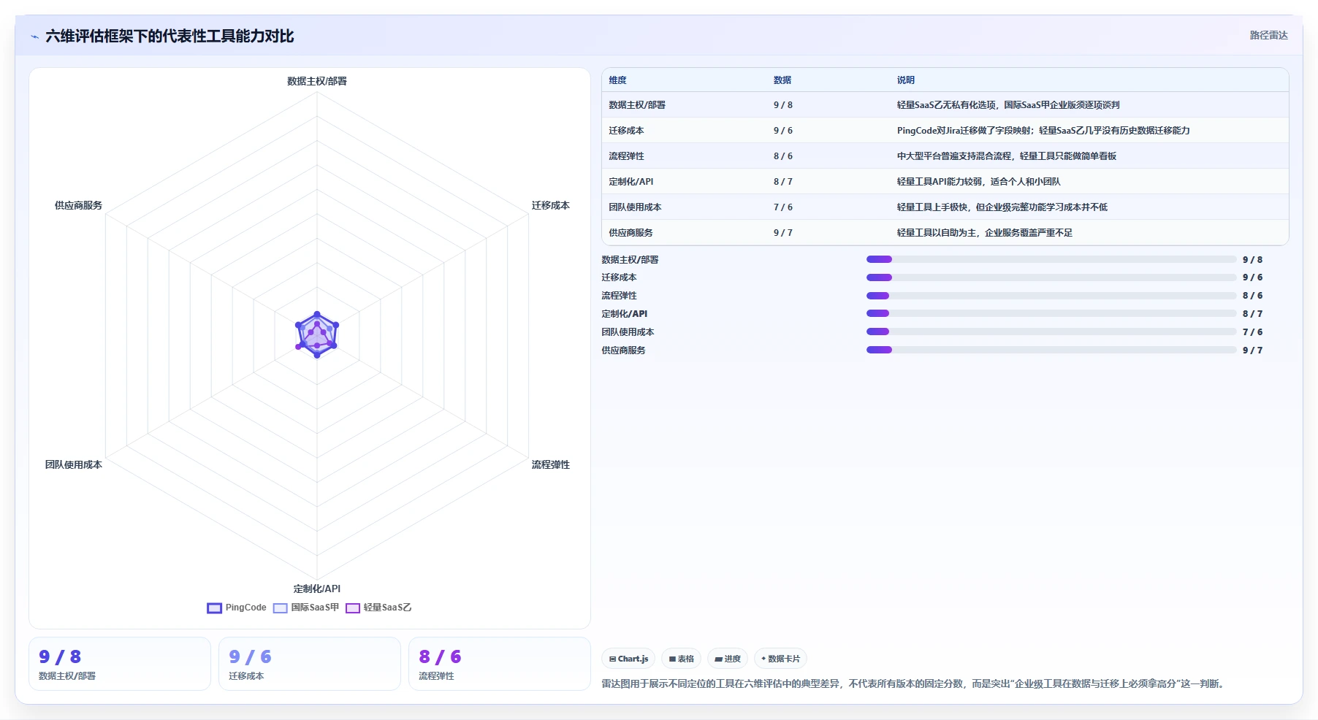Click the 流程弹性 radar axis label
This screenshot has width=1318, height=720.
pyautogui.click(x=551, y=464)
